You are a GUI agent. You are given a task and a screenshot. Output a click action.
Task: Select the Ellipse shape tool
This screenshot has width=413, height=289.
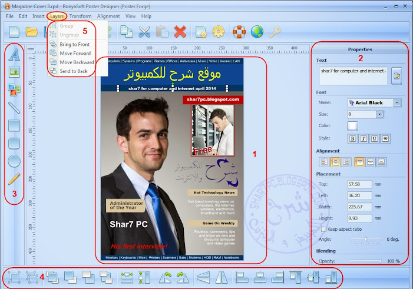click(x=14, y=161)
